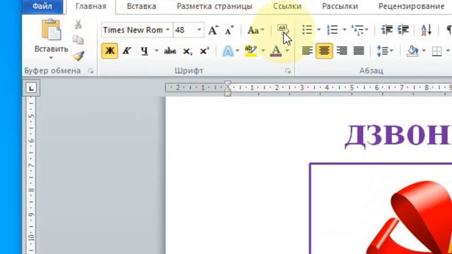
Task: Click the vertical ruler on the left
Action: [x=31, y=176]
